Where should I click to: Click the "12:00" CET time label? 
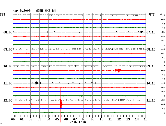(8, 100)
